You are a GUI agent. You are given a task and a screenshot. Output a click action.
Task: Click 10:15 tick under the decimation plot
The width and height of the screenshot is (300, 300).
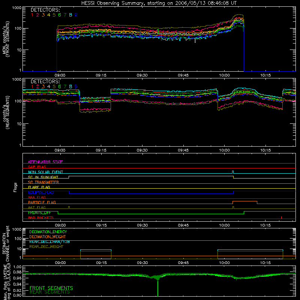pos(265,263)
